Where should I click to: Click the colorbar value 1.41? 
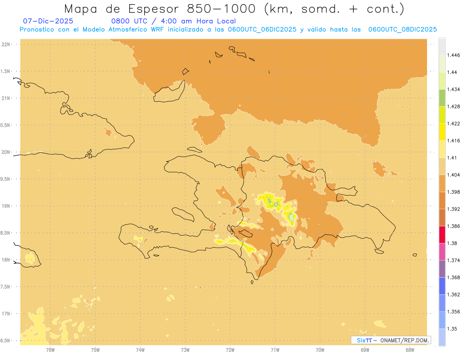pyautogui.click(x=452, y=157)
